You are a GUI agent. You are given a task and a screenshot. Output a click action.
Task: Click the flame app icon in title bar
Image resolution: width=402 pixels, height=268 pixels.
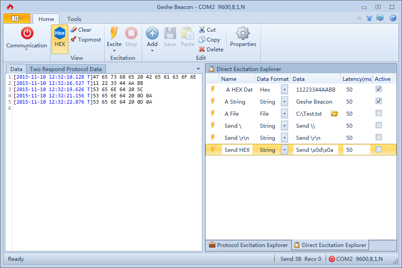[10, 7]
